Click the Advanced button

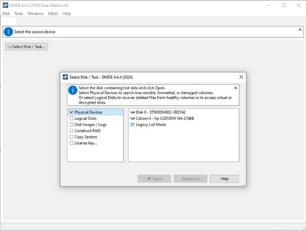190,179
